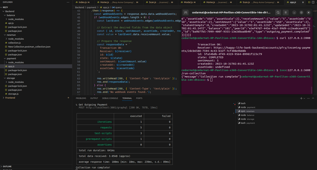Image resolution: width=317 pixels, height=170 pixels.
Task: Open the PROBLEMS panel tab
Action: [81, 98]
